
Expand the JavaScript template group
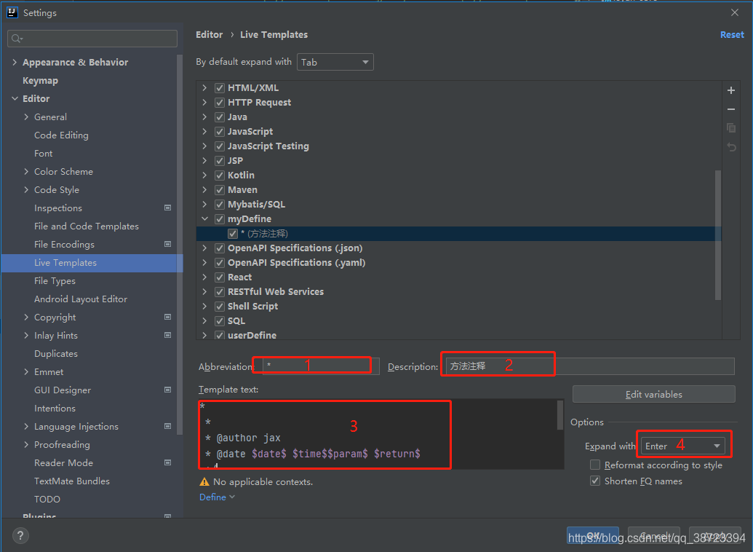pyautogui.click(x=204, y=131)
